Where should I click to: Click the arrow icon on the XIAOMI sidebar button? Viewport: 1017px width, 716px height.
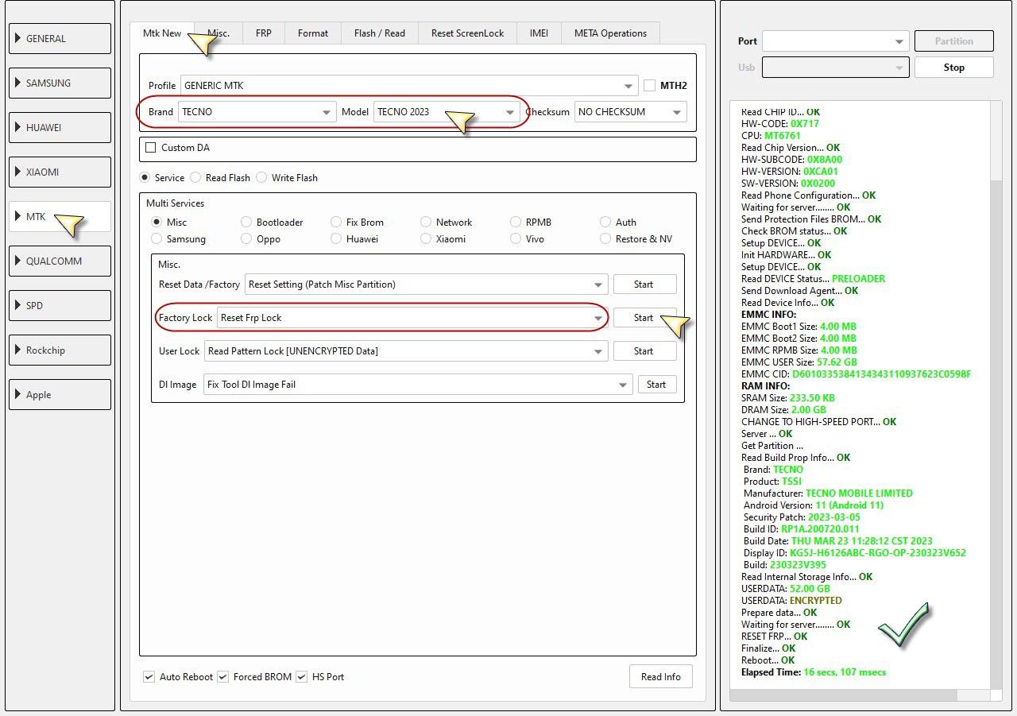point(17,172)
